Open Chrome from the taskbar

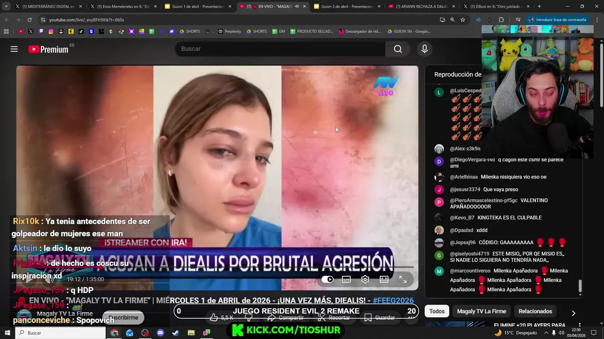(x=115, y=333)
